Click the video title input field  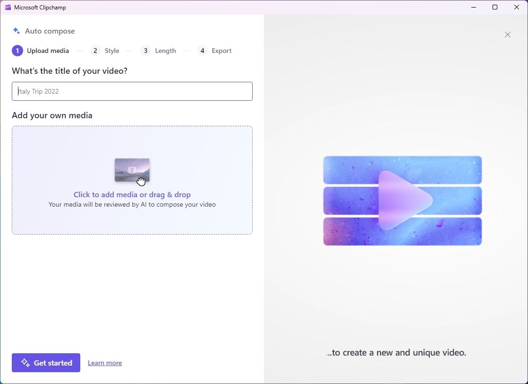(132, 91)
